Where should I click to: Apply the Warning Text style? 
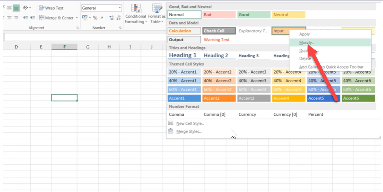click(219, 40)
